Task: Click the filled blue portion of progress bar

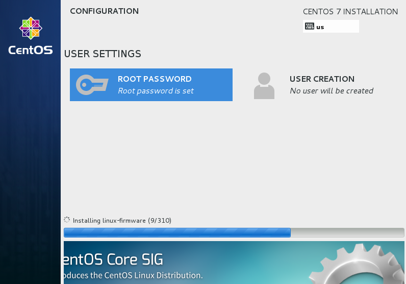Action: click(176, 233)
